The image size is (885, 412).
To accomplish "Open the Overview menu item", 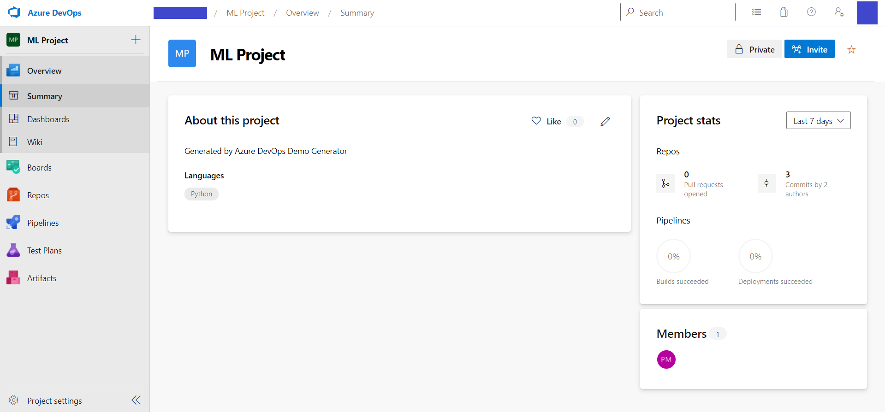I will click(x=76, y=71).
